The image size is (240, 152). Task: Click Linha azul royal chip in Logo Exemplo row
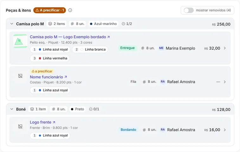50,49
